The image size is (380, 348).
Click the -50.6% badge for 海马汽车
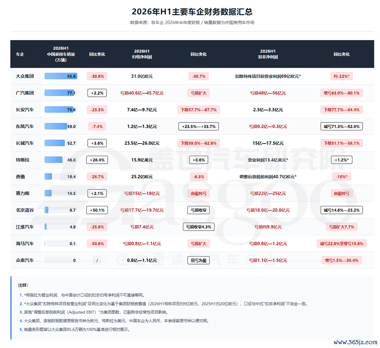click(97, 244)
